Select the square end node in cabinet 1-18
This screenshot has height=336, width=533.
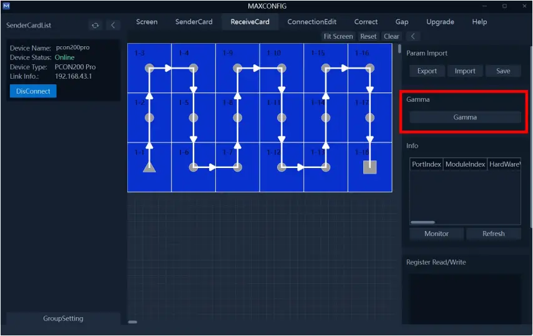coord(370,167)
